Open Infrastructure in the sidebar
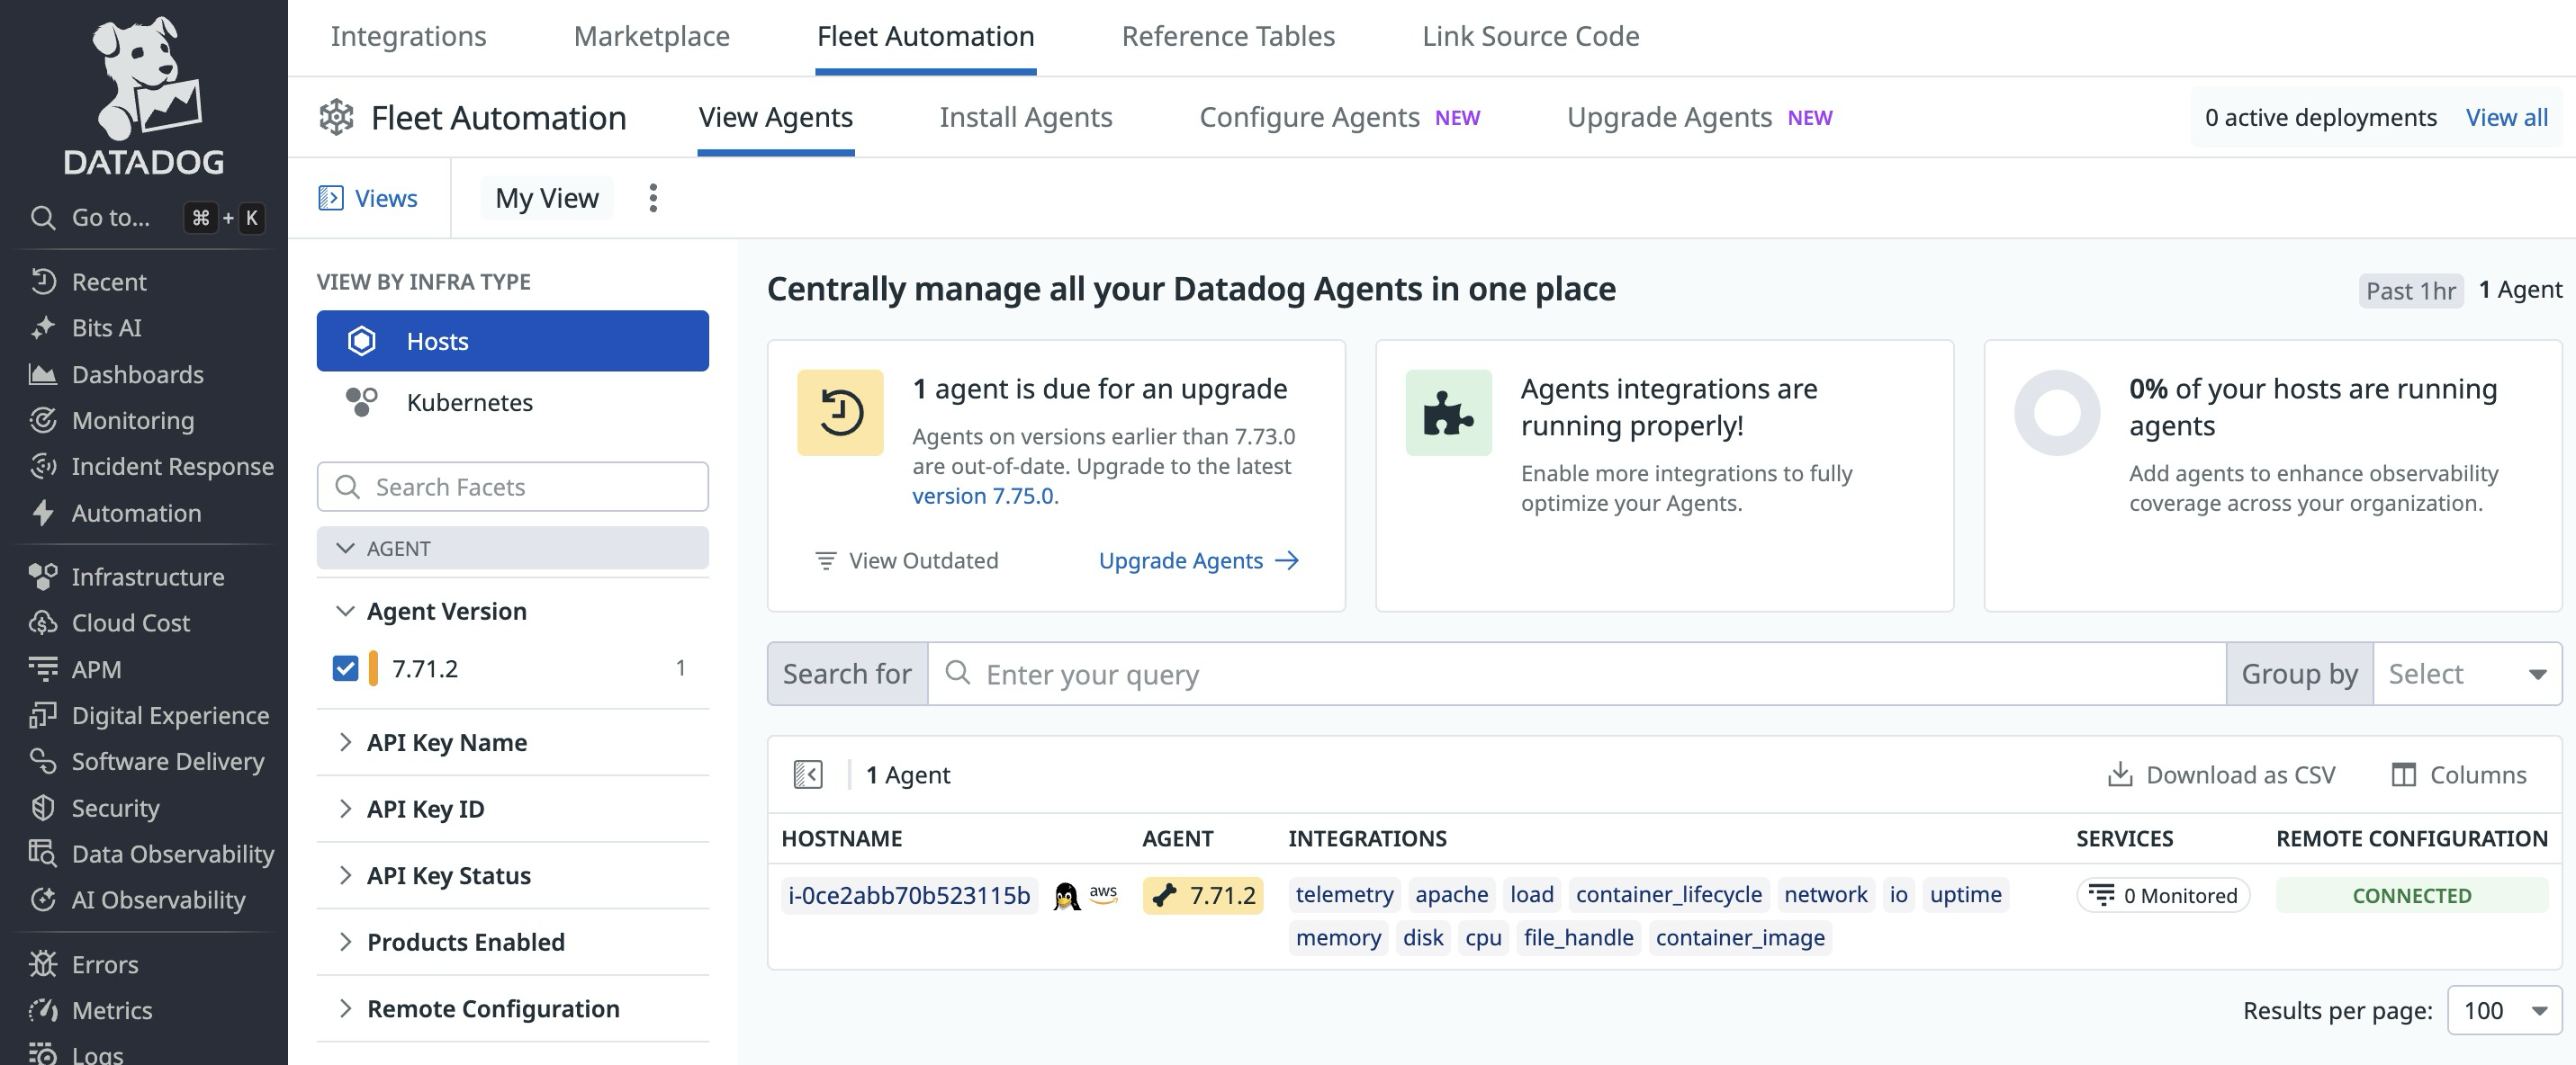 147,577
